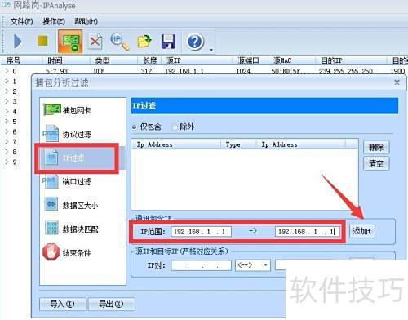This screenshot has width=408, height=320.
Task: Expand packet row 3
Action: (x=7, y=101)
